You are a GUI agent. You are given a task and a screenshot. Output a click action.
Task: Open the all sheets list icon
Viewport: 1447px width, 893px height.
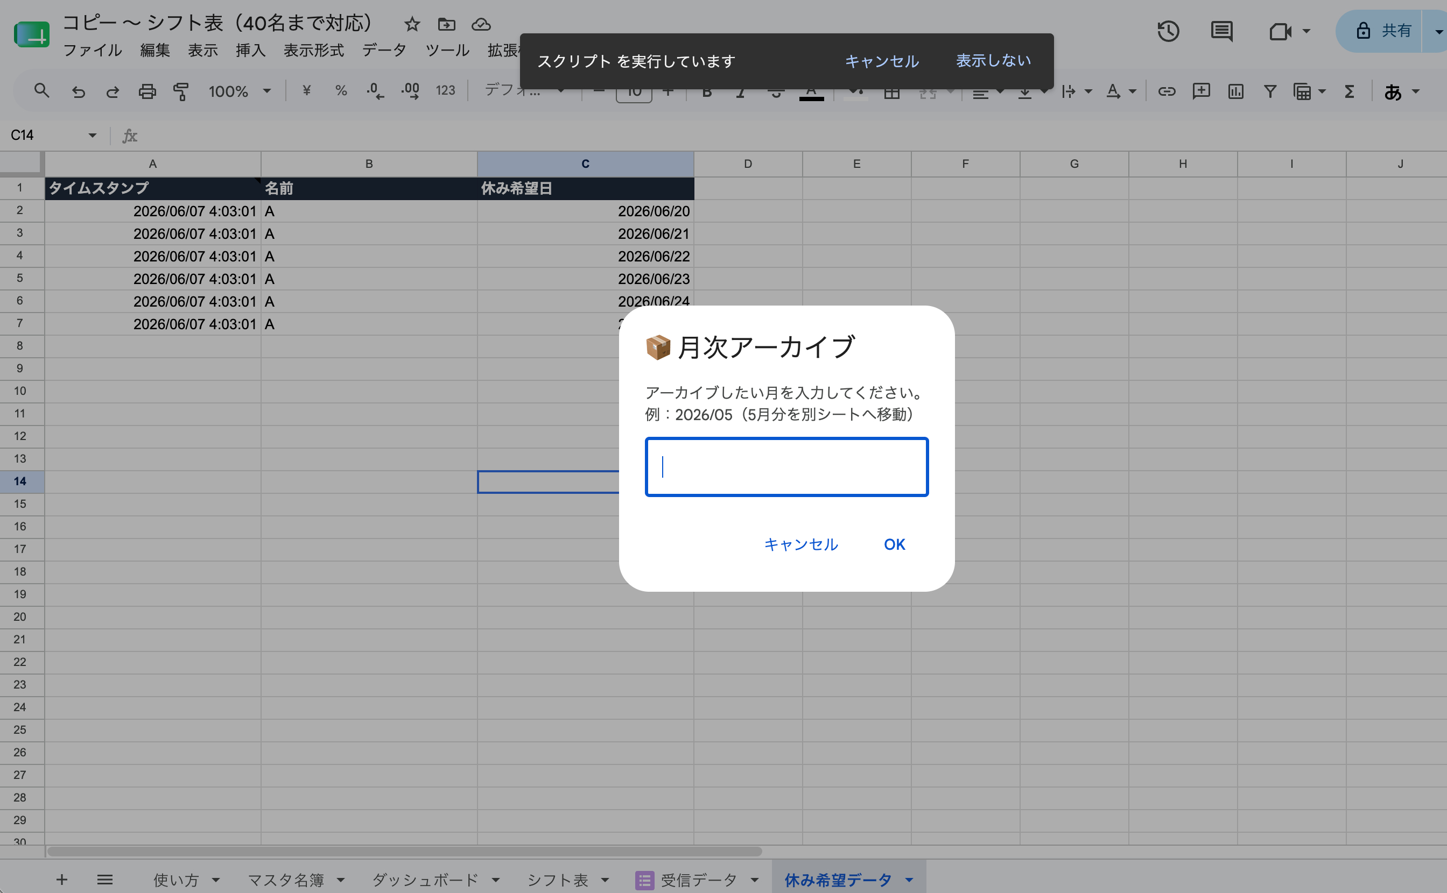(104, 880)
